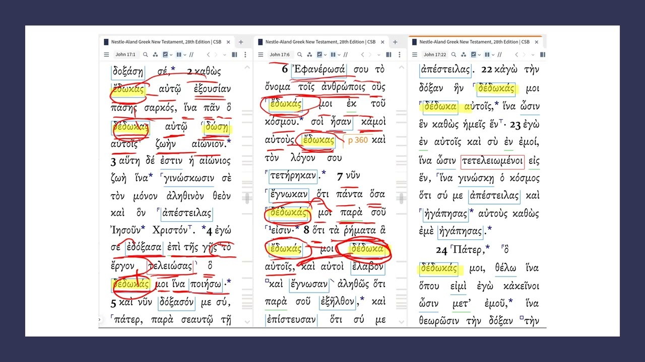Screen dimensions: 645x362
Task: Click layout columns icon in John 17:1 pane
Action: point(234,54)
